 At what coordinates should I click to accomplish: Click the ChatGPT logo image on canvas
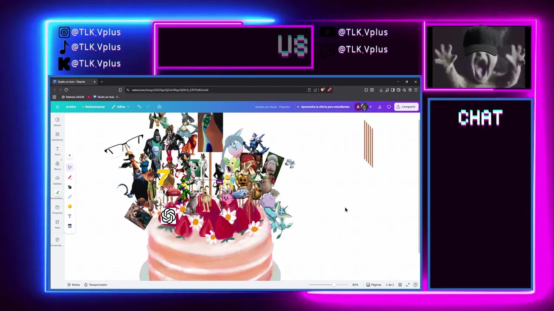tap(169, 216)
